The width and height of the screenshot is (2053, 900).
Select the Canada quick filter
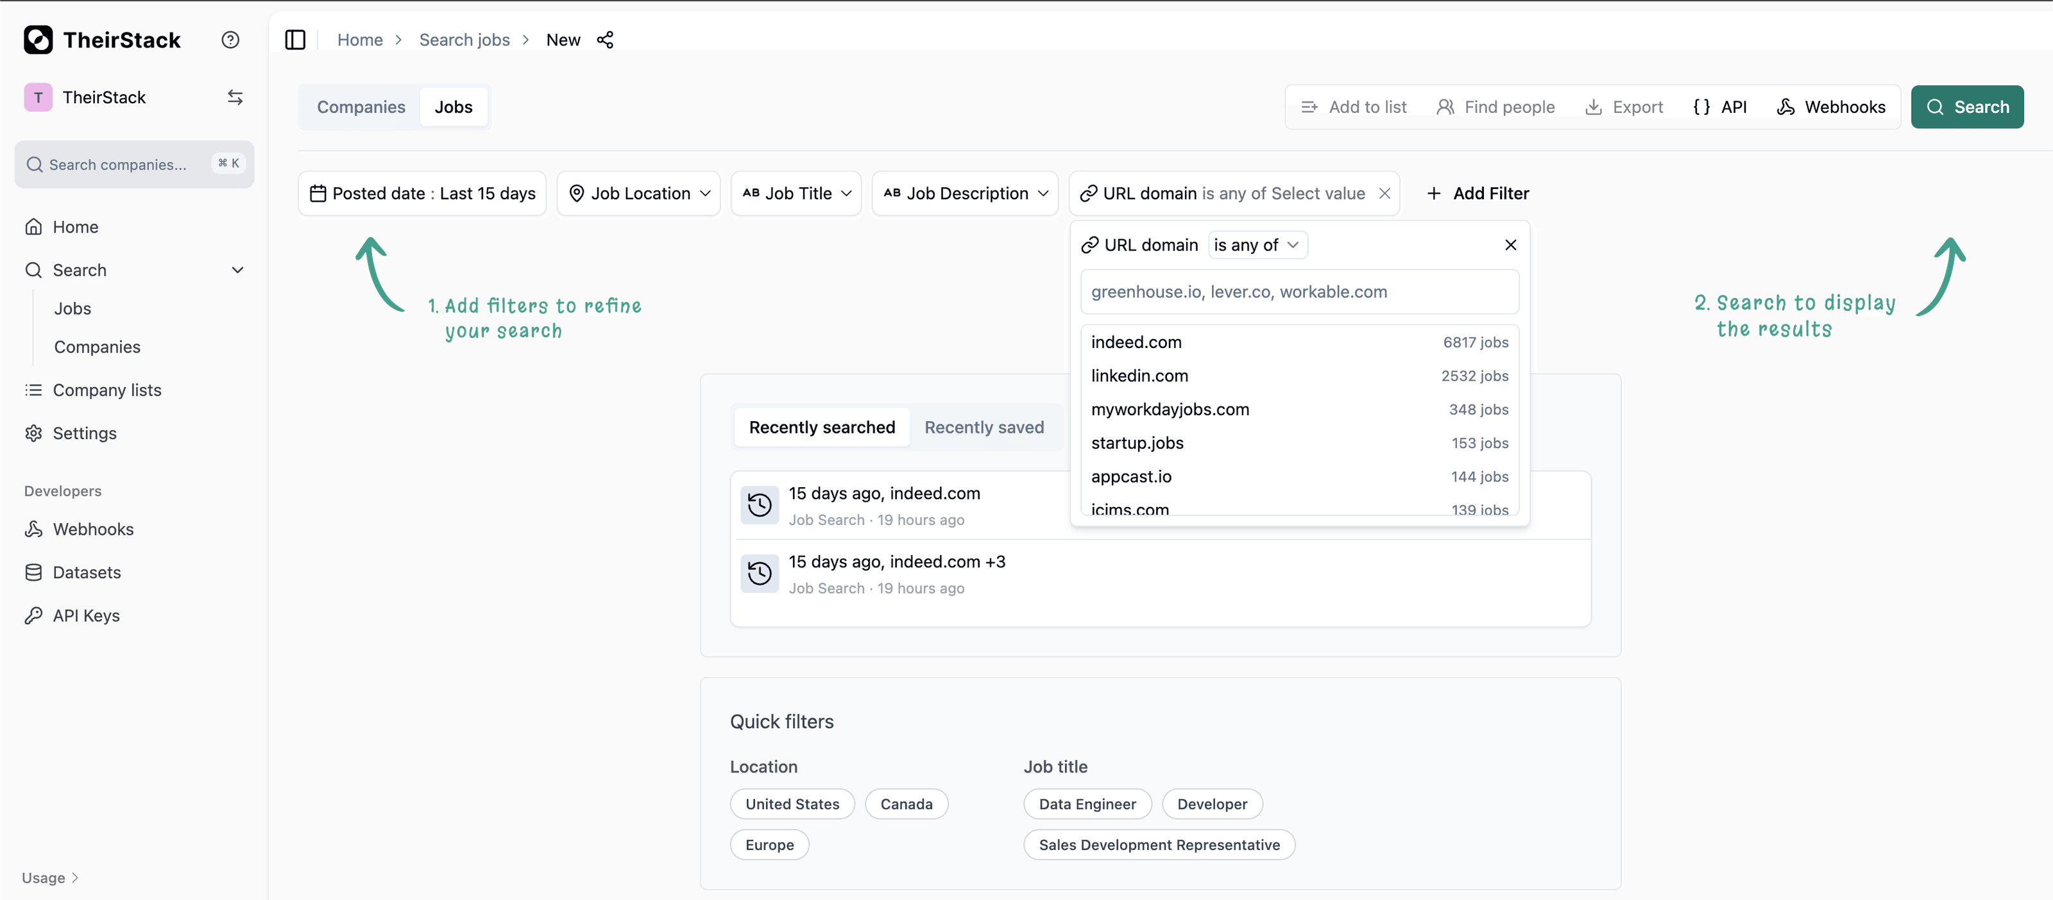click(906, 804)
